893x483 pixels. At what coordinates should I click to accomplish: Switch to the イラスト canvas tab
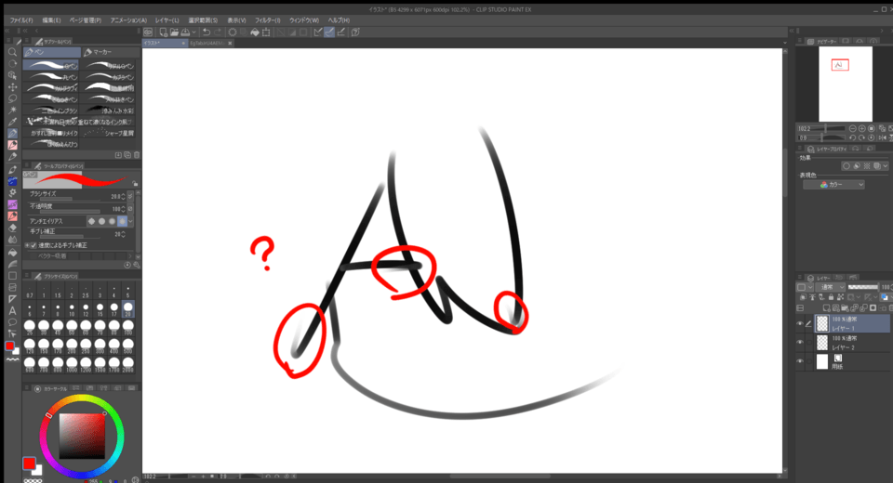tap(165, 44)
